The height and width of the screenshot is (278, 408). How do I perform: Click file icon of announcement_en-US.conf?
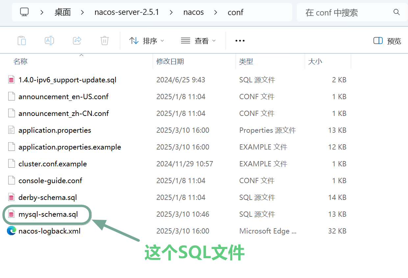(12, 97)
